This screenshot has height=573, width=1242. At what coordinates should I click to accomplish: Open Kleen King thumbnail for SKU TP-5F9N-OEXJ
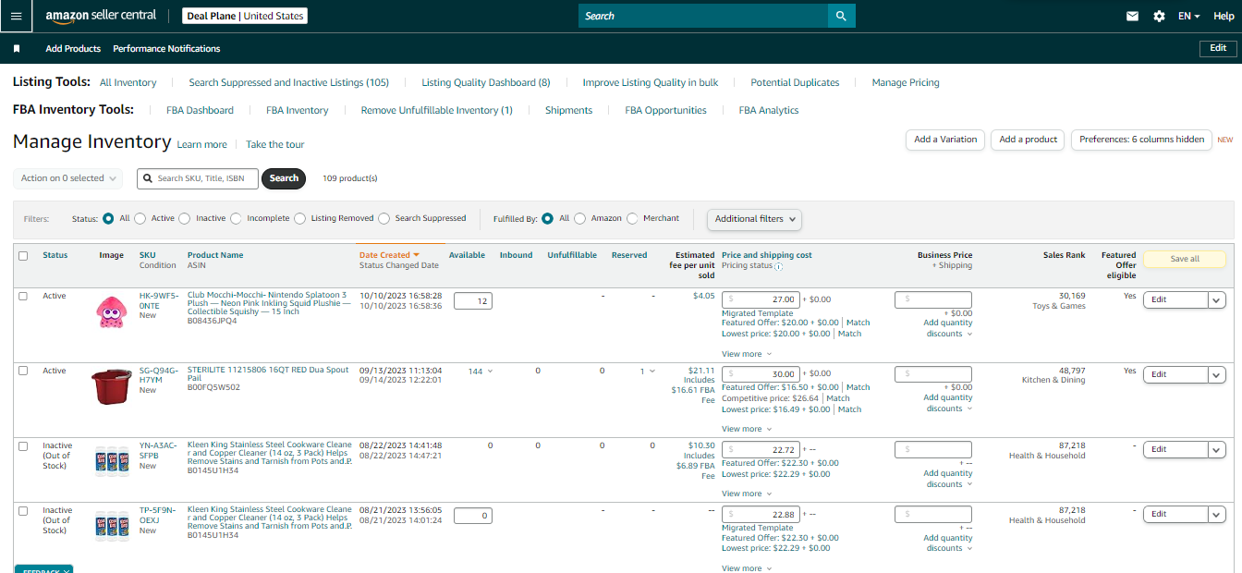click(x=112, y=524)
